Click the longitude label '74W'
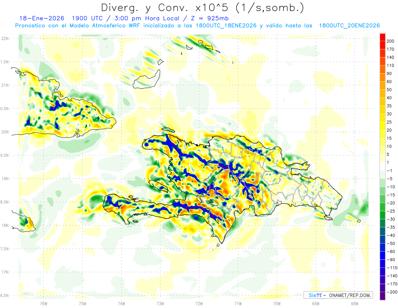This screenshot has height=308, width=398. [x=121, y=303]
